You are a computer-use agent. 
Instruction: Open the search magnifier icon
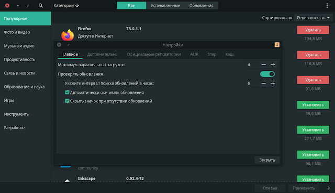(41, 6)
